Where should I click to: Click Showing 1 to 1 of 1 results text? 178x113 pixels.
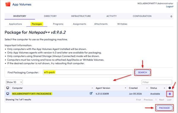tap(18, 99)
